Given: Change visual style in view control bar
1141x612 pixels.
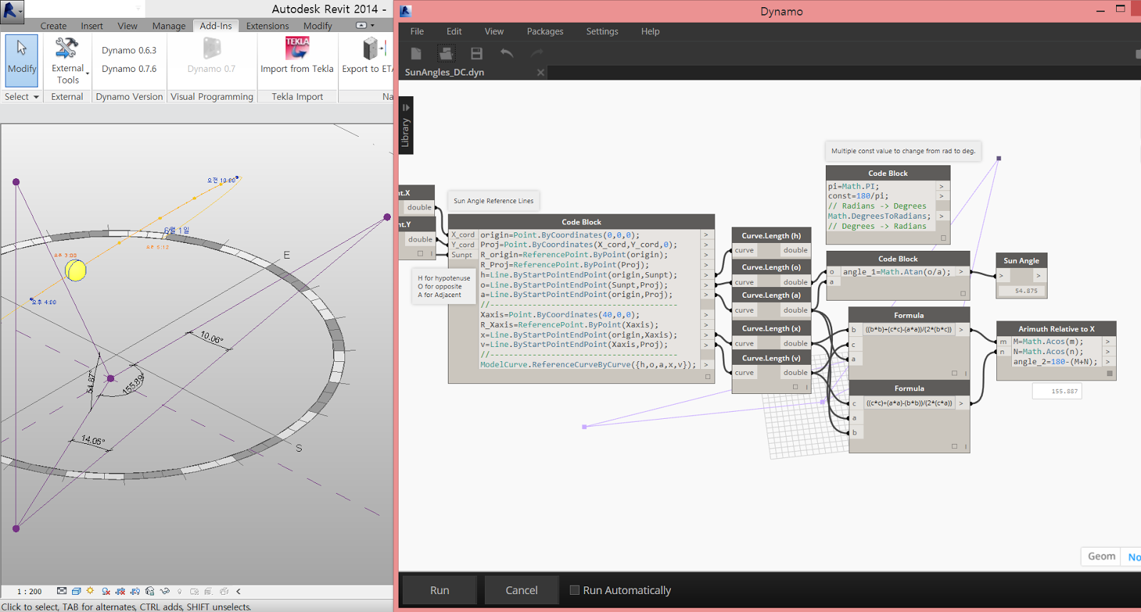Looking at the screenshot, I should pyautogui.click(x=76, y=591).
